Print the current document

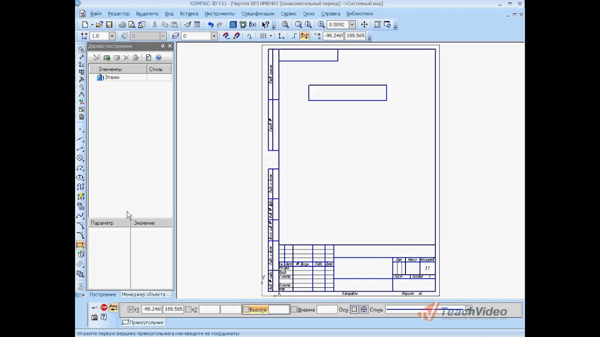pos(122,25)
